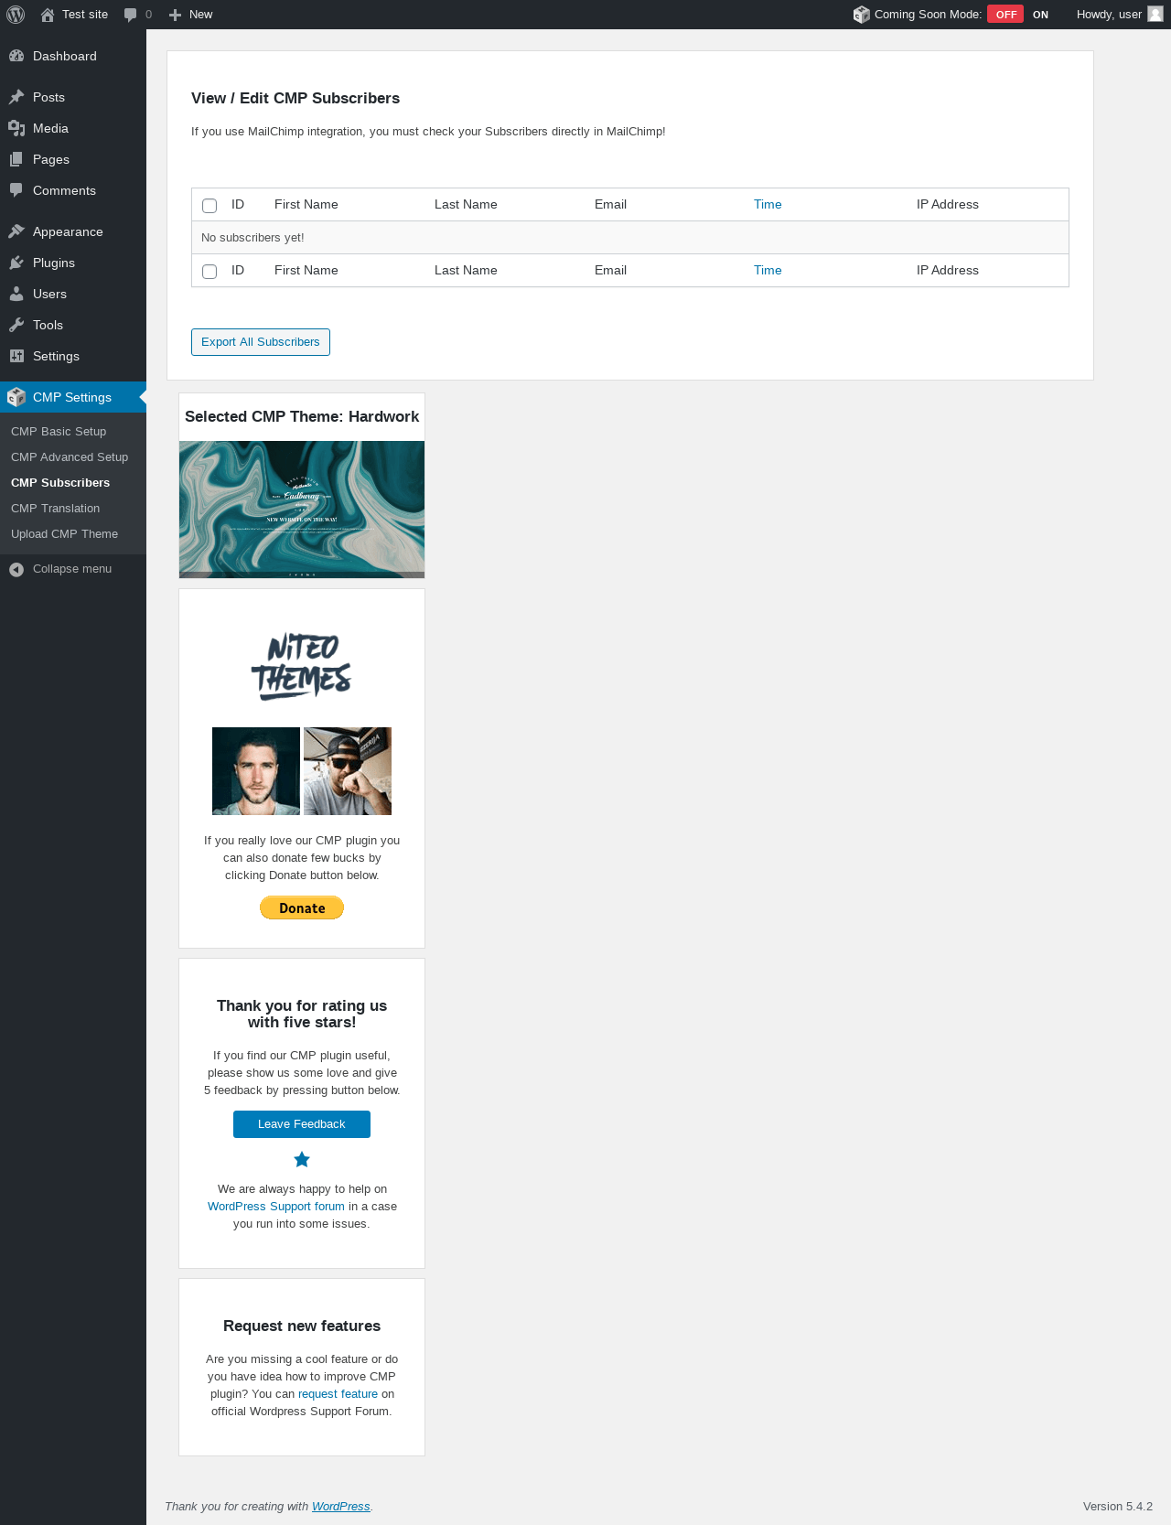The height and width of the screenshot is (1525, 1171).
Task: Click the Email column header
Action: pyautogui.click(x=610, y=205)
